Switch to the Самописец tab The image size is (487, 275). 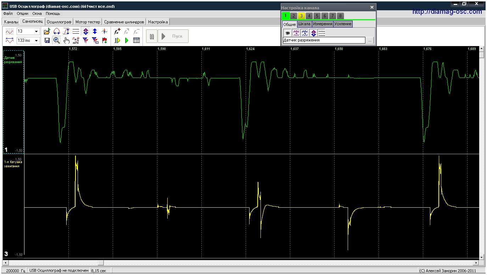click(33, 22)
